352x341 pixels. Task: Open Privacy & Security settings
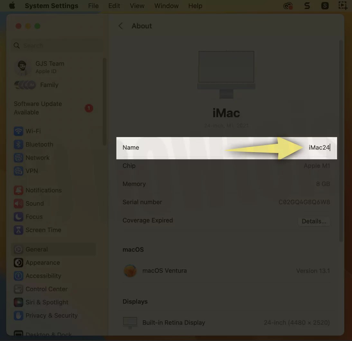click(x=18, y=315)
